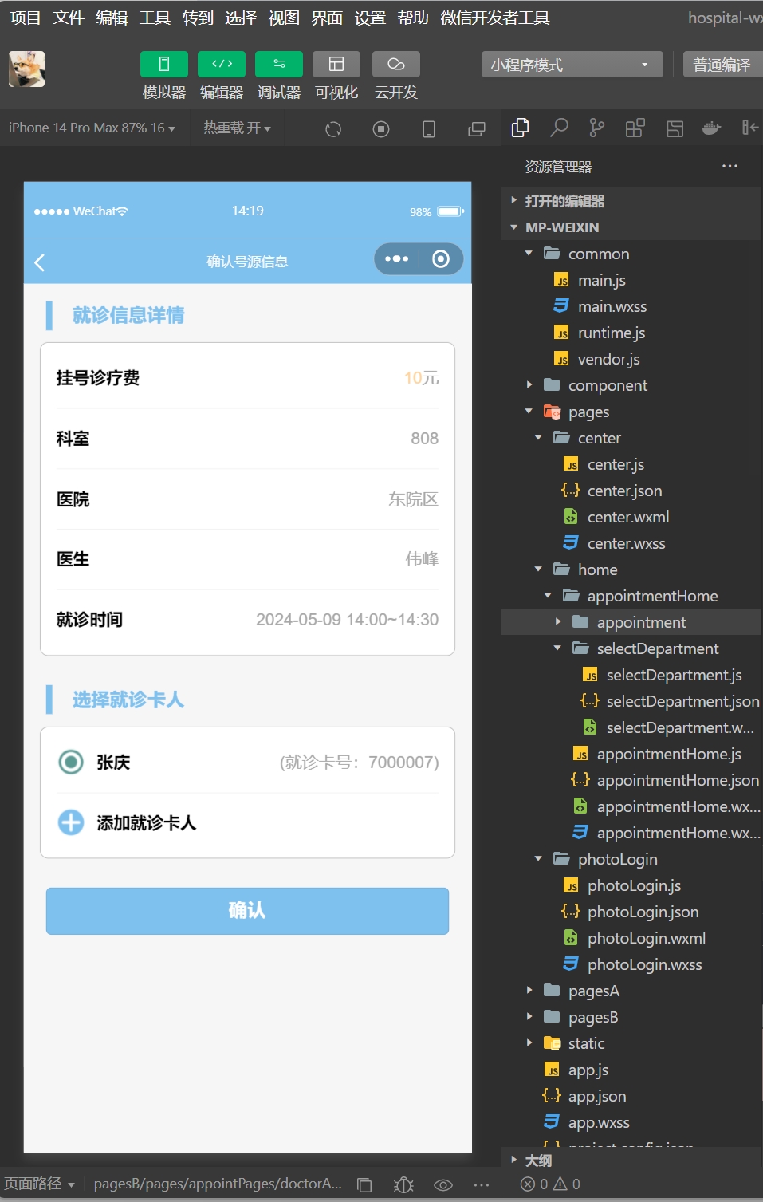763x1202 pixels.
Task: Open iPhone 14 Pro Max device dropdown
Action: coord(92,128)
